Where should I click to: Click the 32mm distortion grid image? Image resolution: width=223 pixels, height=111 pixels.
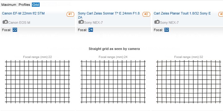pyautogui.click(x=189, y=81)
